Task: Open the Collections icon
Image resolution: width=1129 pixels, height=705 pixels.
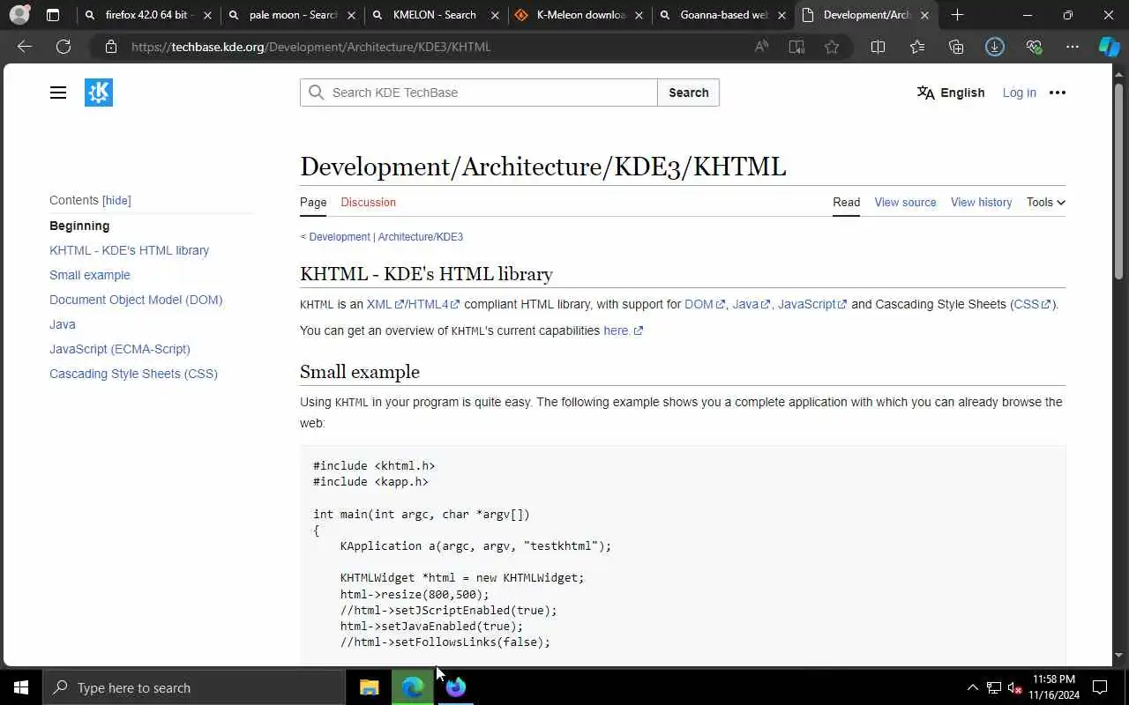Action: coord(956,47)
